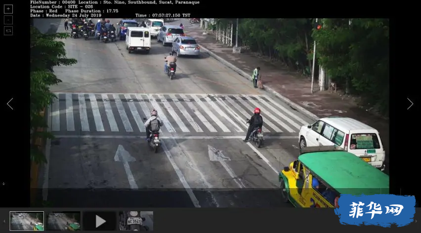The width and height of the screenshot is (421, 233).
Task: Select the first highlighted crosswalk thumbnail
Action: tap(27, 221)
